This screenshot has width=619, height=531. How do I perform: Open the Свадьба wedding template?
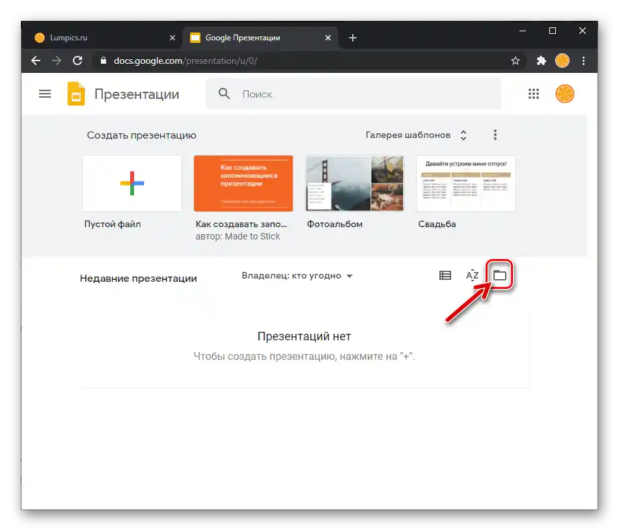[x=465, y=183]
